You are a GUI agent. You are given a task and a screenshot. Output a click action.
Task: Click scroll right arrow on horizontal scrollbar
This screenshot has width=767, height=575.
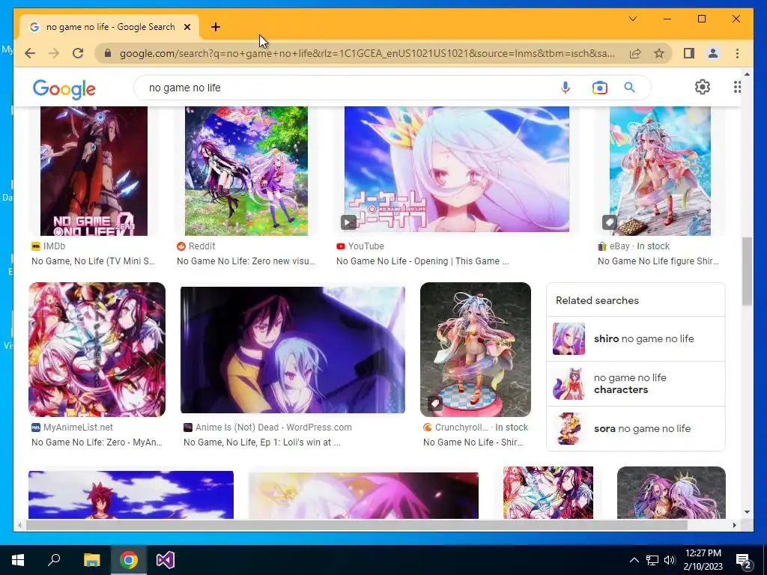coord(734,525)
